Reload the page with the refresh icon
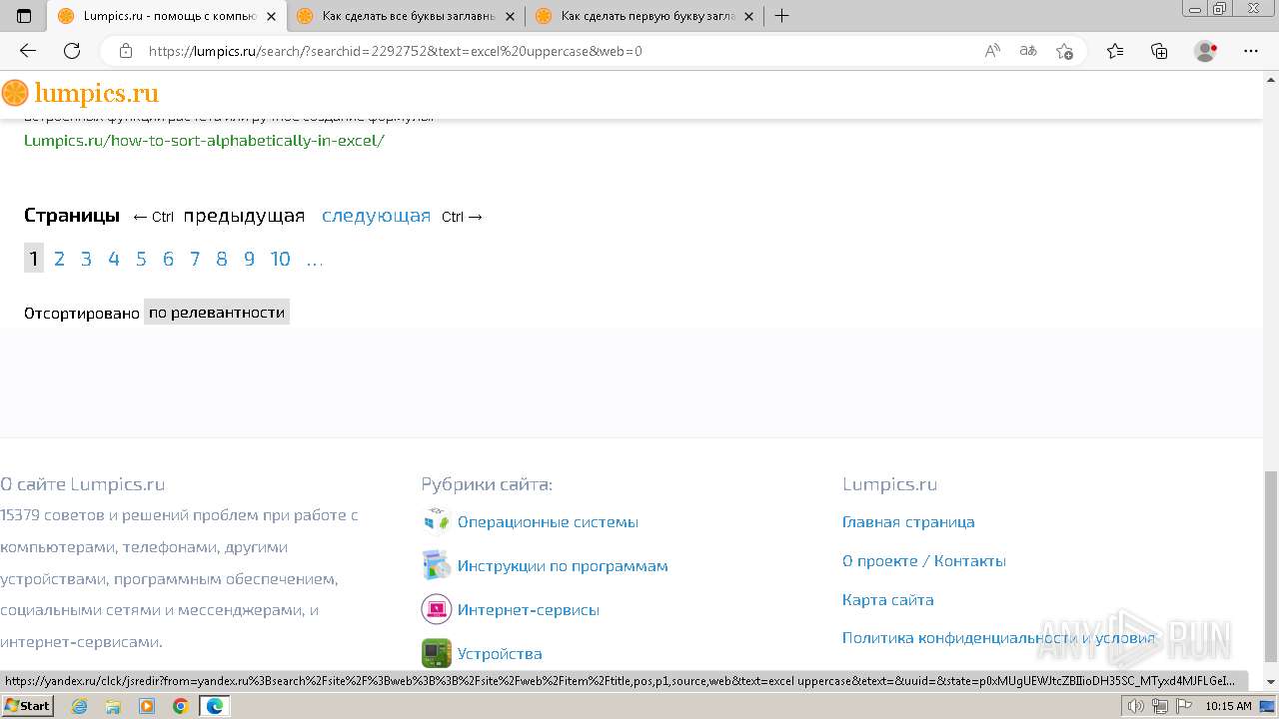Viewport: 1279px width, 719px height. 72,51
